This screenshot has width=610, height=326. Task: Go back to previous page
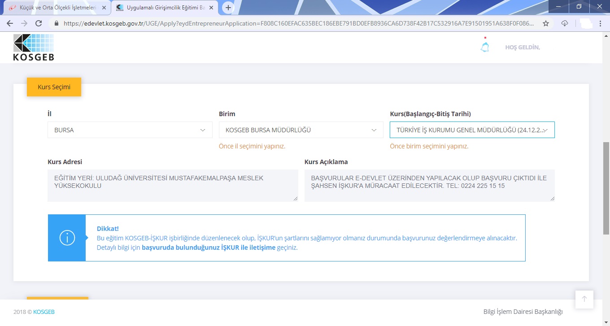coord(10,23)
